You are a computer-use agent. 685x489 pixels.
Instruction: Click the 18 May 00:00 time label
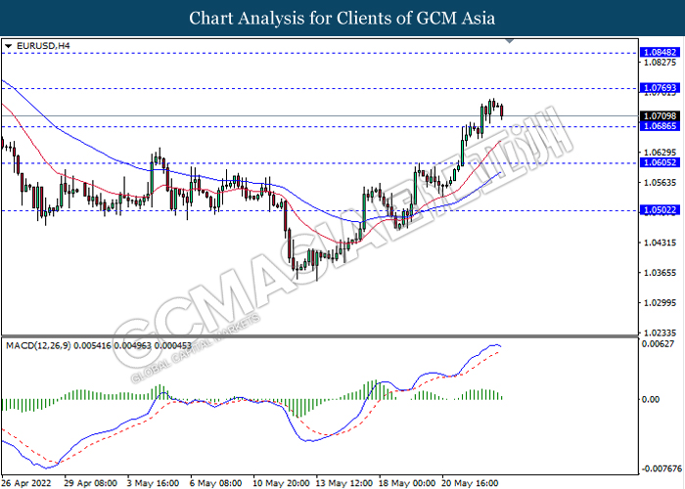[408, 483]
